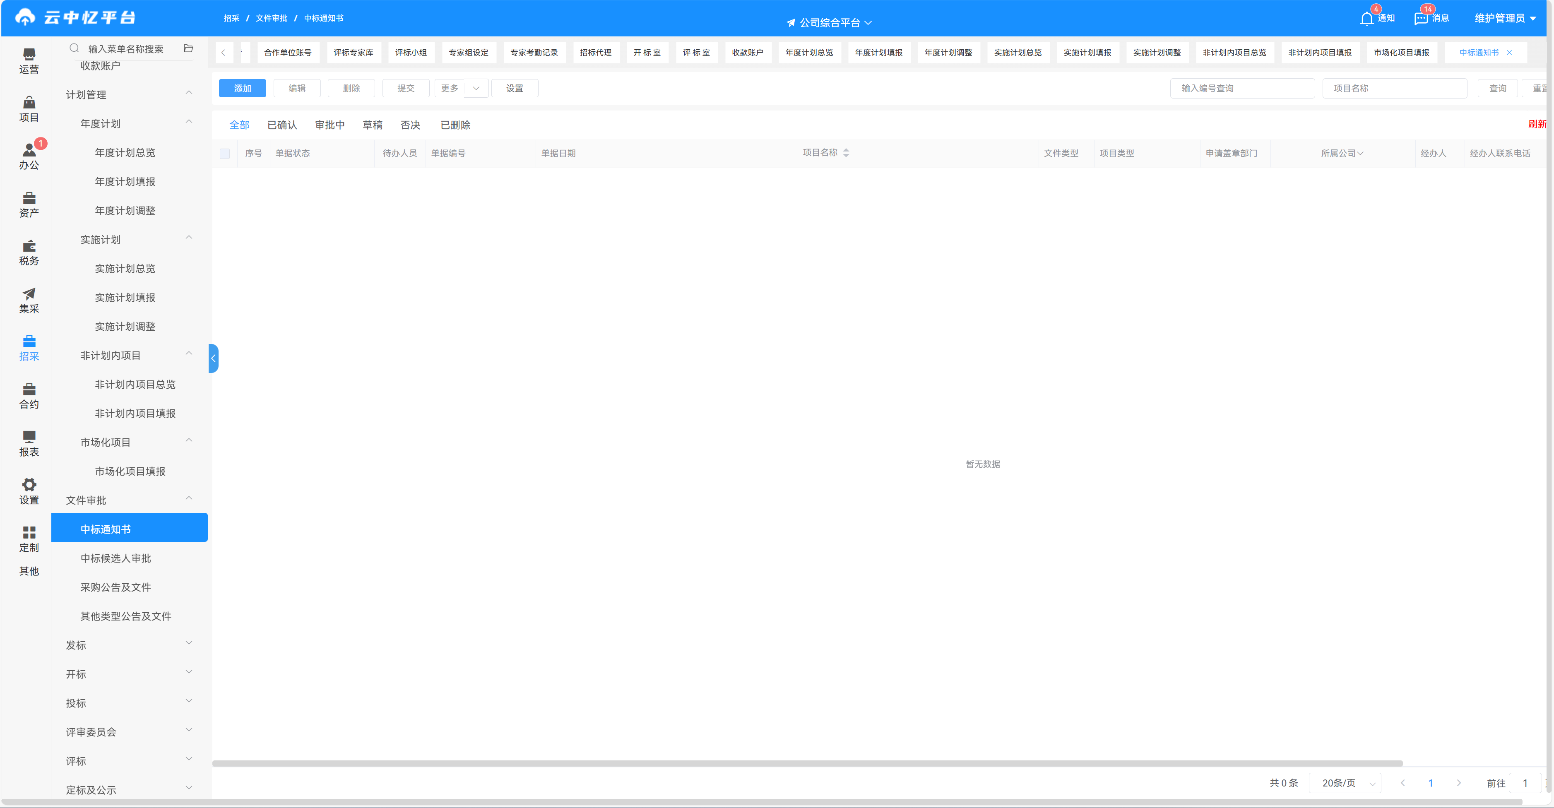Click the red 刷新 link

tap(1537, 124)
